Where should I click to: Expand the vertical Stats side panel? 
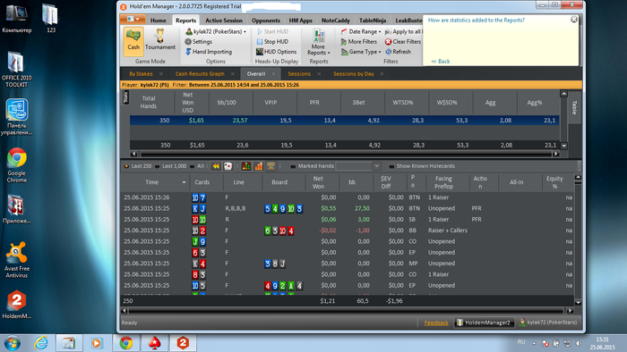pyautogui.click(x=125, y=97)
